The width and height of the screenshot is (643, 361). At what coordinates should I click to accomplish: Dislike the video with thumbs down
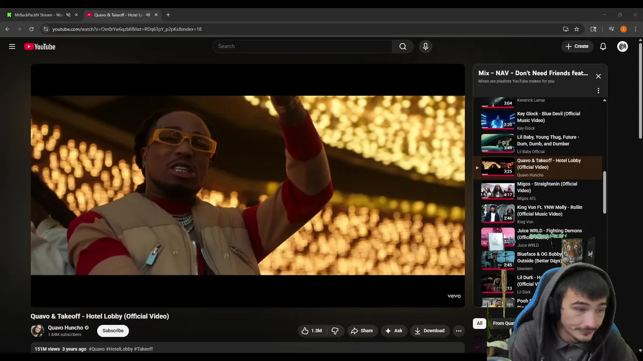click(x=335, y=330)
